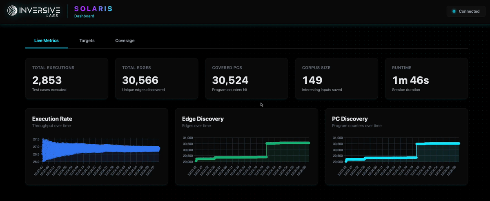Click the PC Discovery chart heading
490x201 pixels.
[x=350, y=119]
